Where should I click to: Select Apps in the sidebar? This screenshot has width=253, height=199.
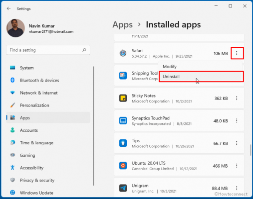[48, 117]
